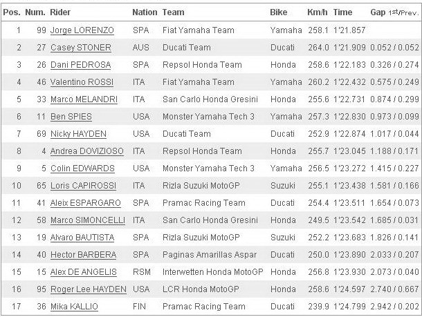The height and width of the screenshot is (317, 422).
Task: Open Mika KALLIO rider page
Action: click(x=74, y=307)
